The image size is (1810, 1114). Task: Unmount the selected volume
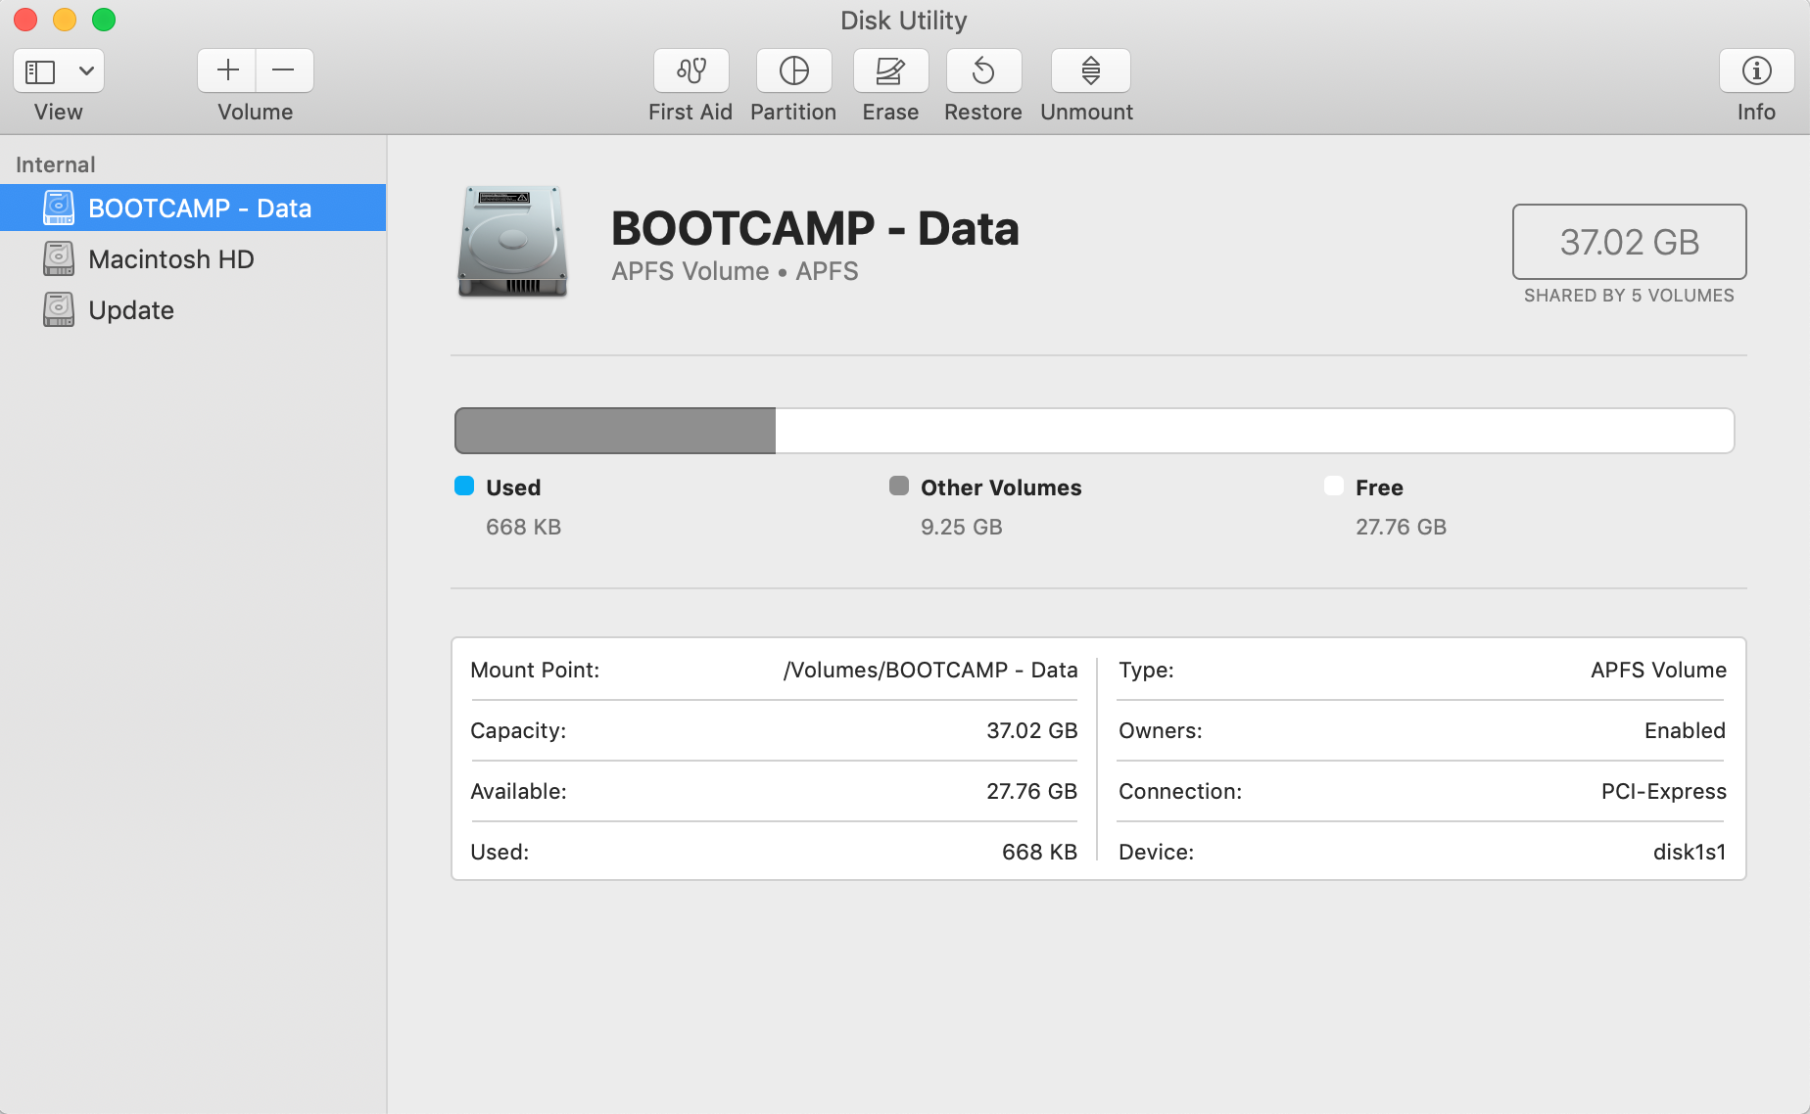1090,70
